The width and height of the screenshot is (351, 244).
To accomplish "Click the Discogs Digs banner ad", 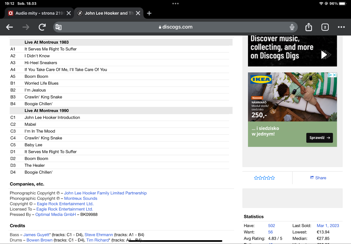I will pyautogui.click(x=292, y=51).
